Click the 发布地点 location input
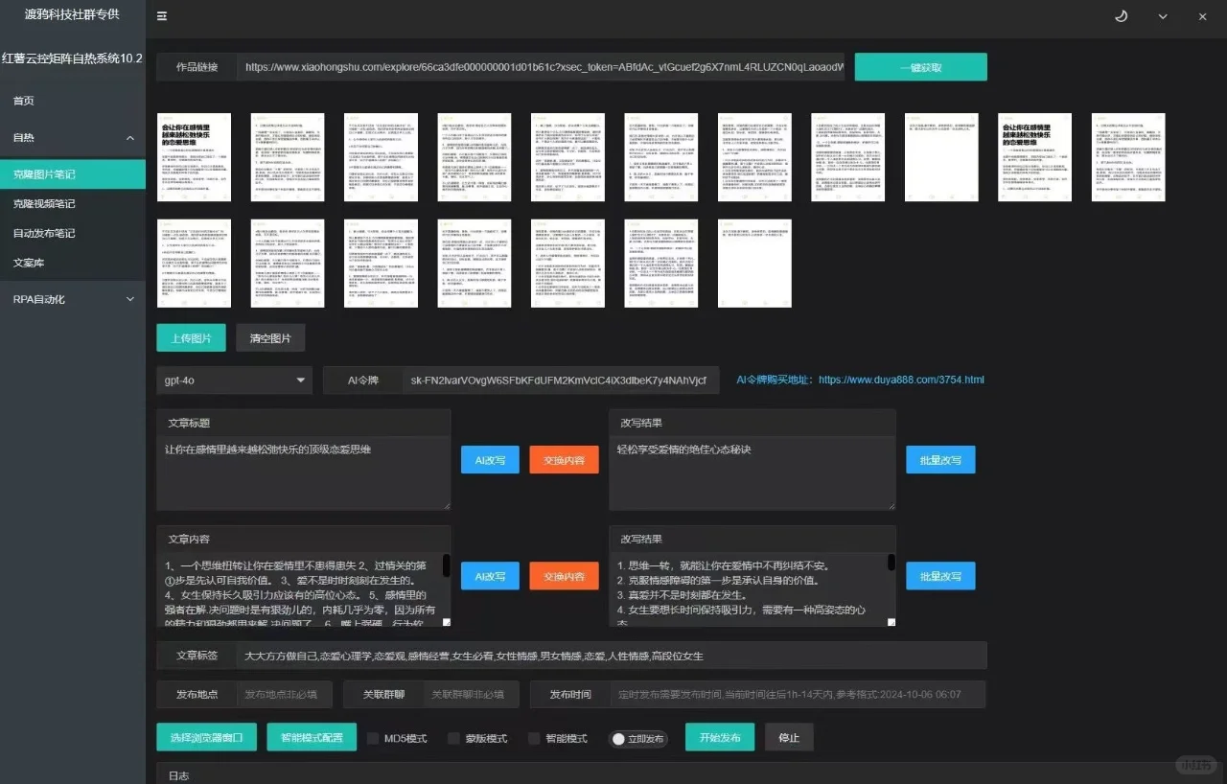The height and width of the screenshot is (784, 1227). [x=286, y=695]
